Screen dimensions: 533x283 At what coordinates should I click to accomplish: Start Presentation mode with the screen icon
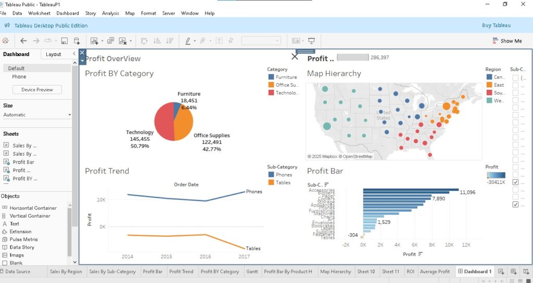(x=311, y=41)
